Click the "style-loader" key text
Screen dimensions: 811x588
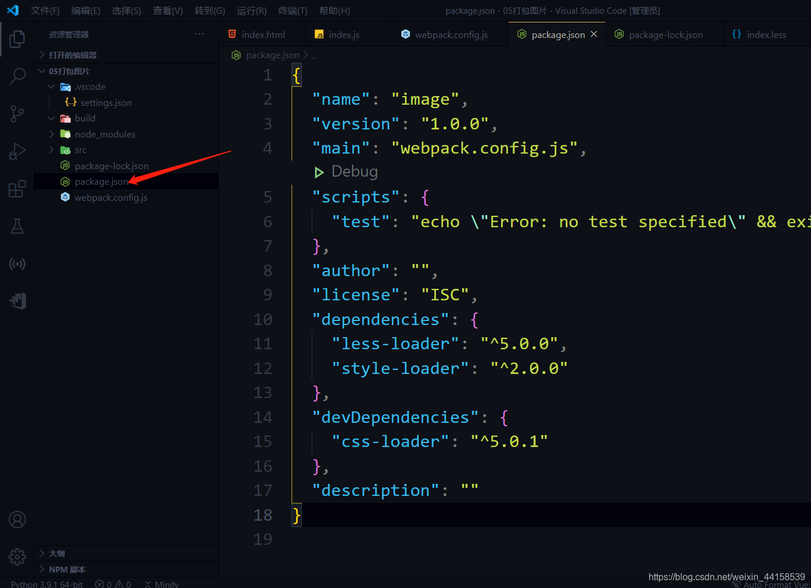pyautogui.click(x=400, y=368)
